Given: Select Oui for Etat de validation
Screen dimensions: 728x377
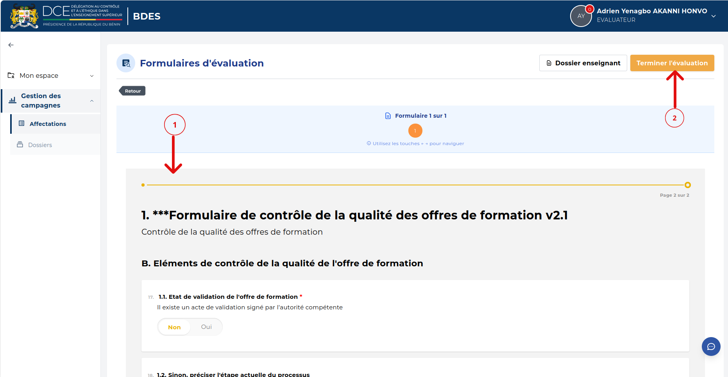Looking at the screenshot, I should click(206, 327).
